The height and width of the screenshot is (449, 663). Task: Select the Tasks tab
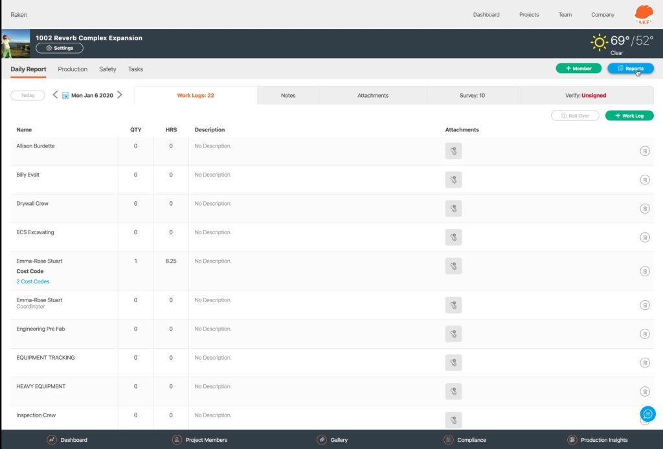tap(135, 69)
